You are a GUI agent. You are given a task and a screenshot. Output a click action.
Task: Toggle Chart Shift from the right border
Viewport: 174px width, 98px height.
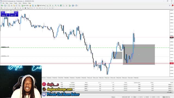click(x=66, y=5)
